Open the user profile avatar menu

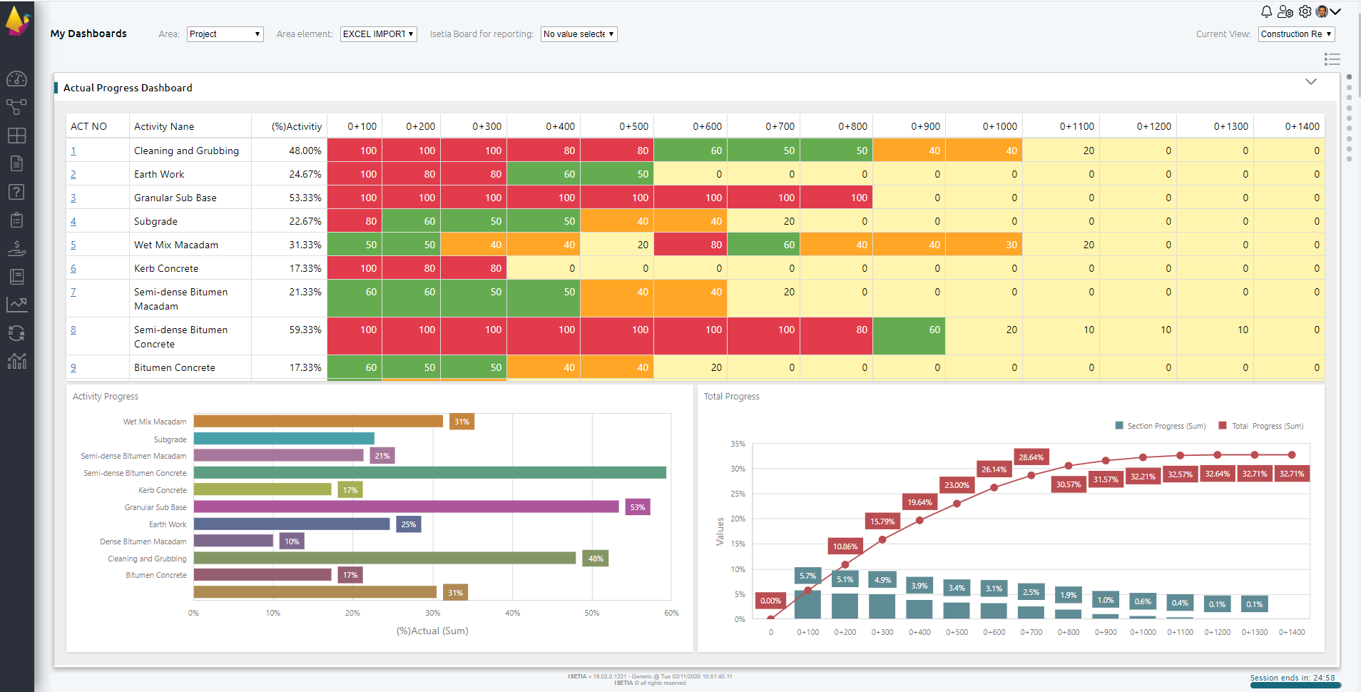pyautogui.click(x=1323, y=11)
